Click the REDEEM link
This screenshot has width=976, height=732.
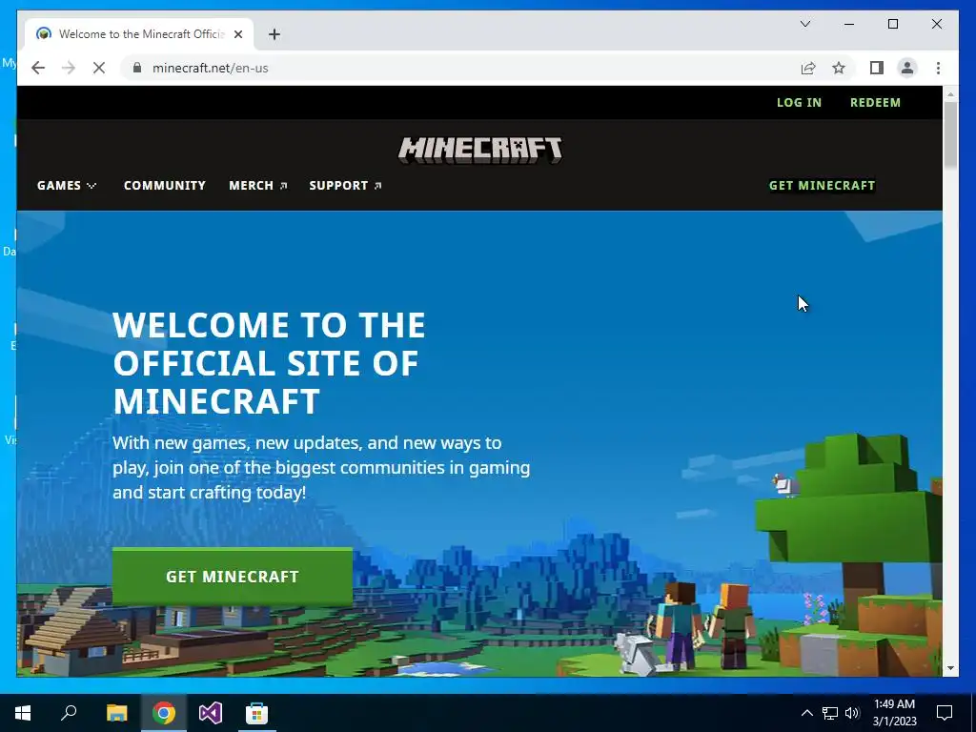pos(875,103)
